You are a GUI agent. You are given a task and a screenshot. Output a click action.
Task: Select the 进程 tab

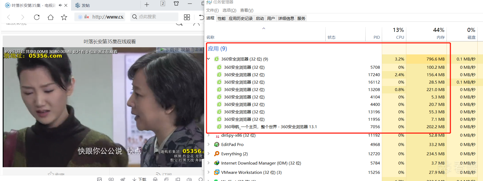(x=210, y=18)
